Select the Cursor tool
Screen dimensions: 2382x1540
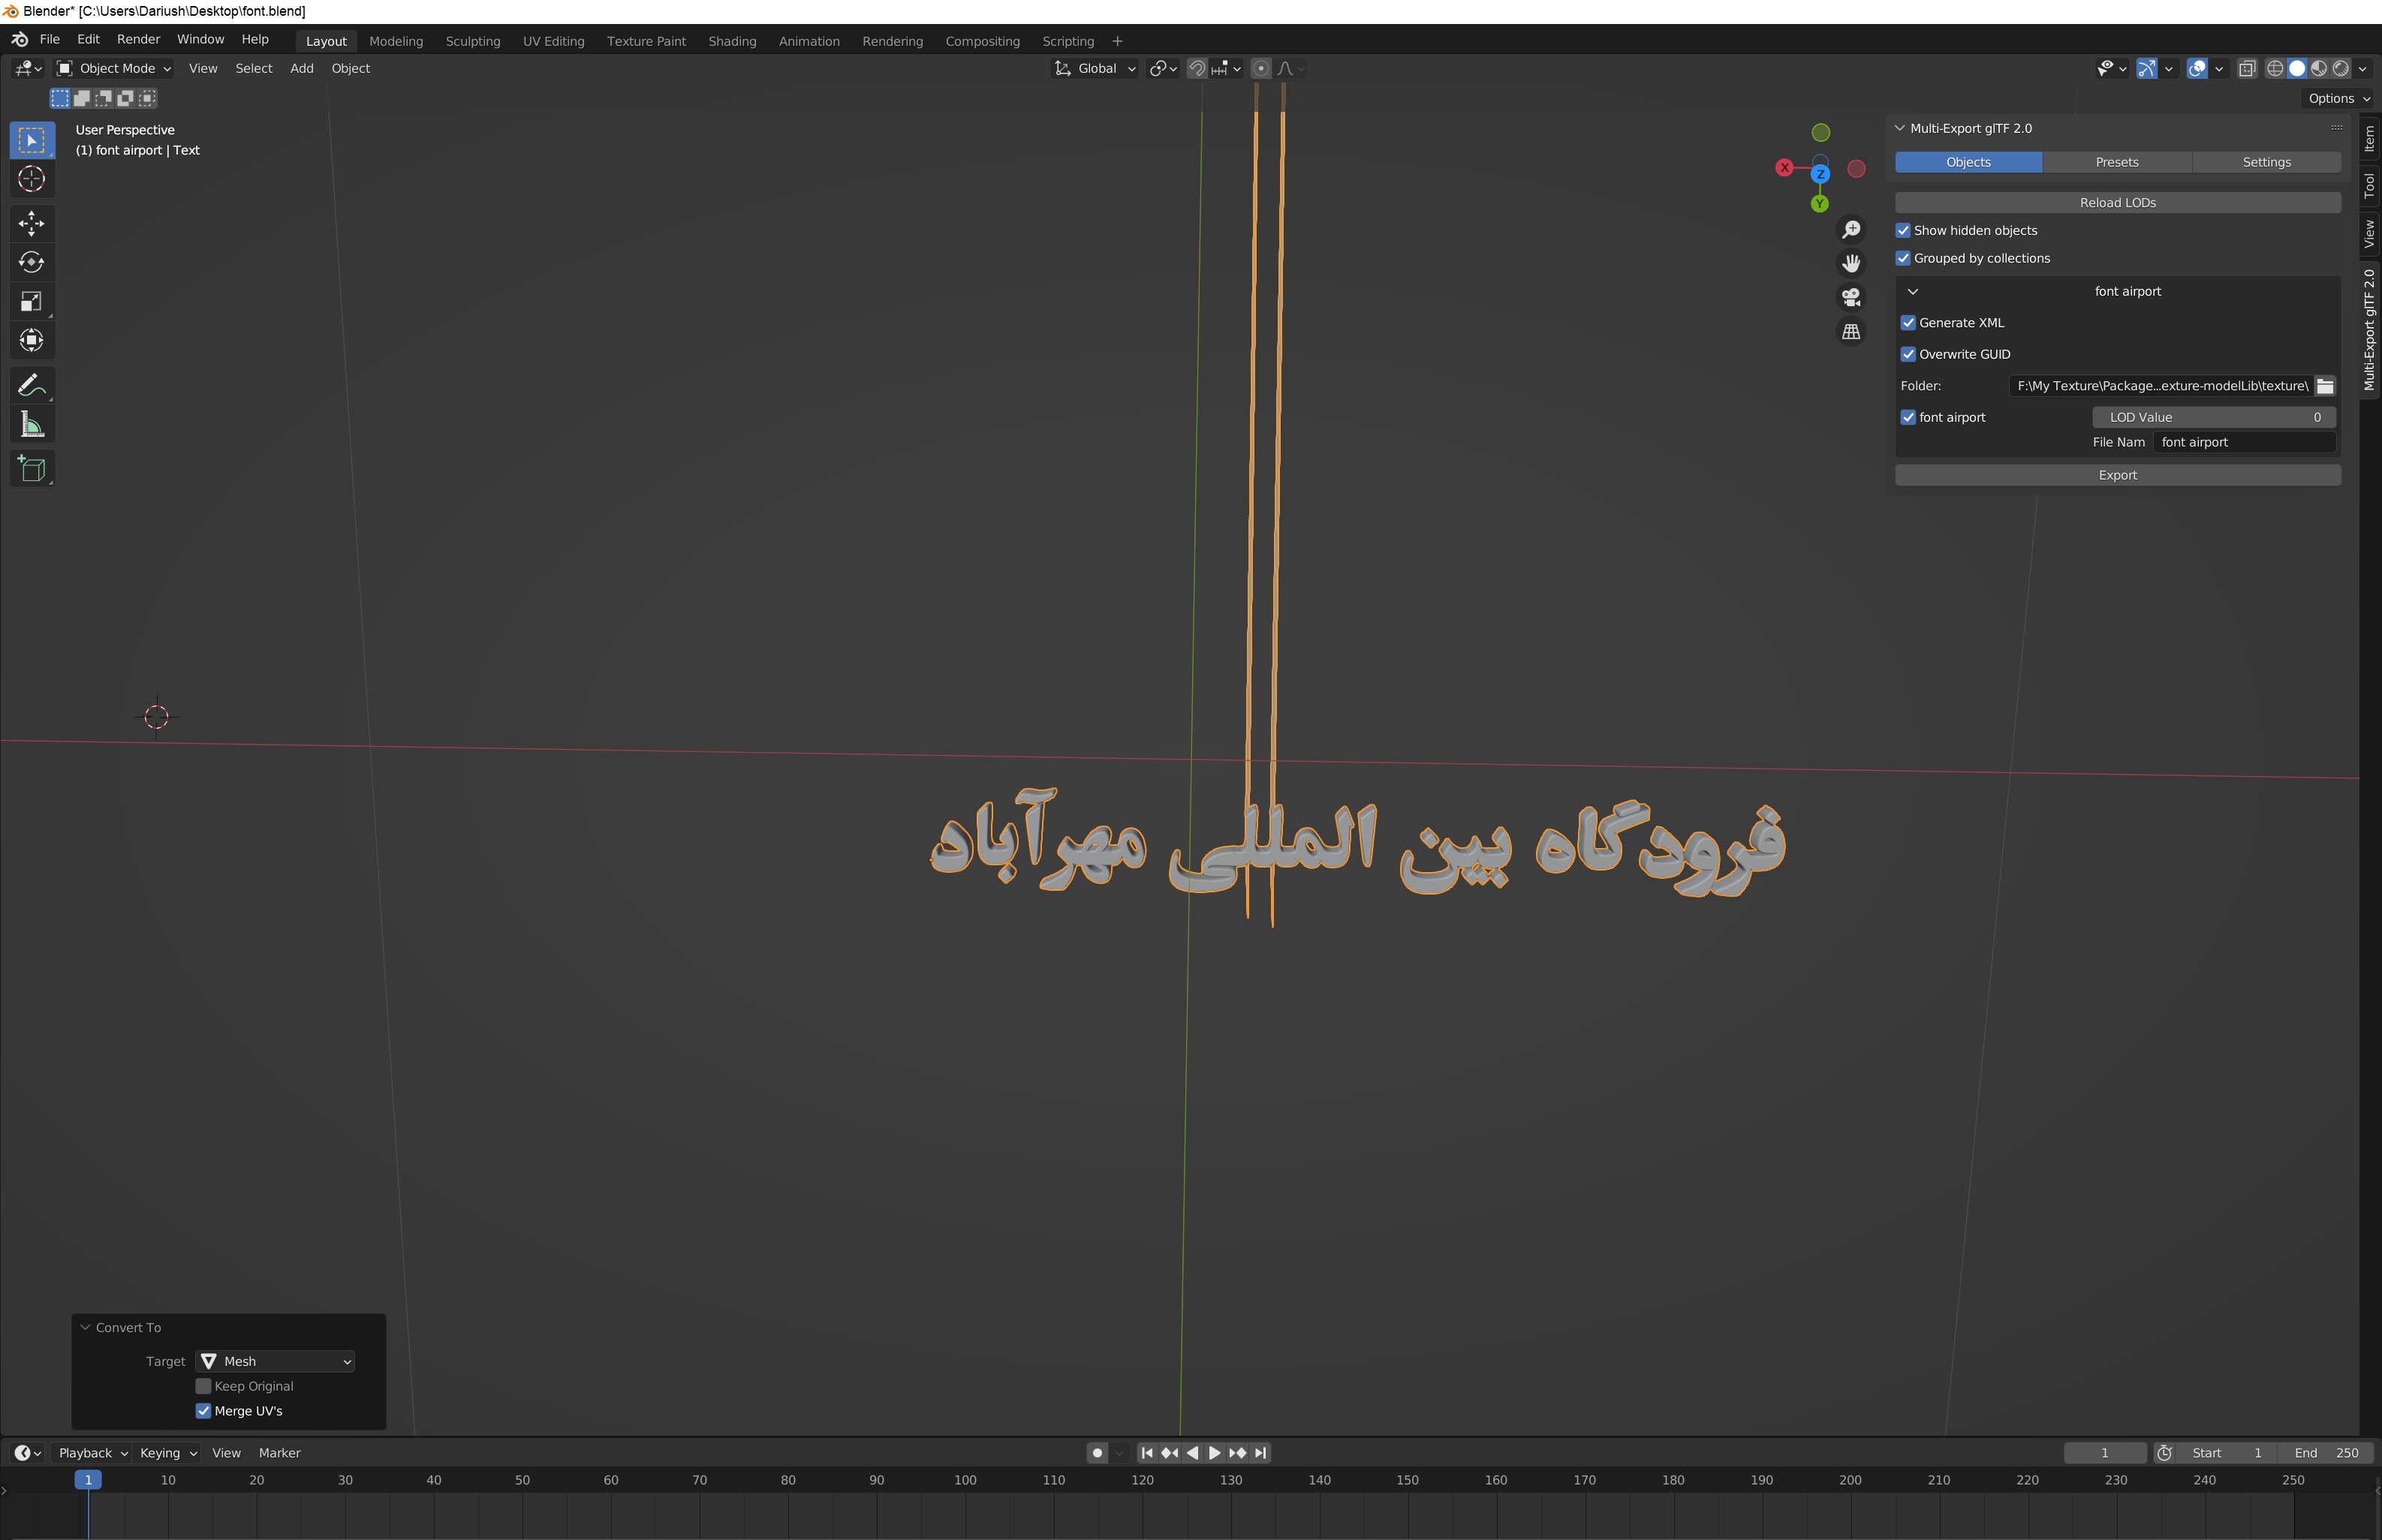click(31, 179)
